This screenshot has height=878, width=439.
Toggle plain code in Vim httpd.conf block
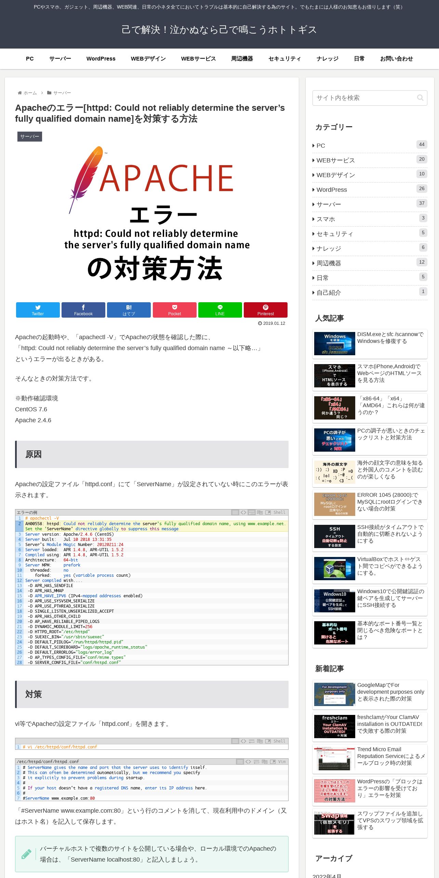pyautogui.click(x=248, y=761)
